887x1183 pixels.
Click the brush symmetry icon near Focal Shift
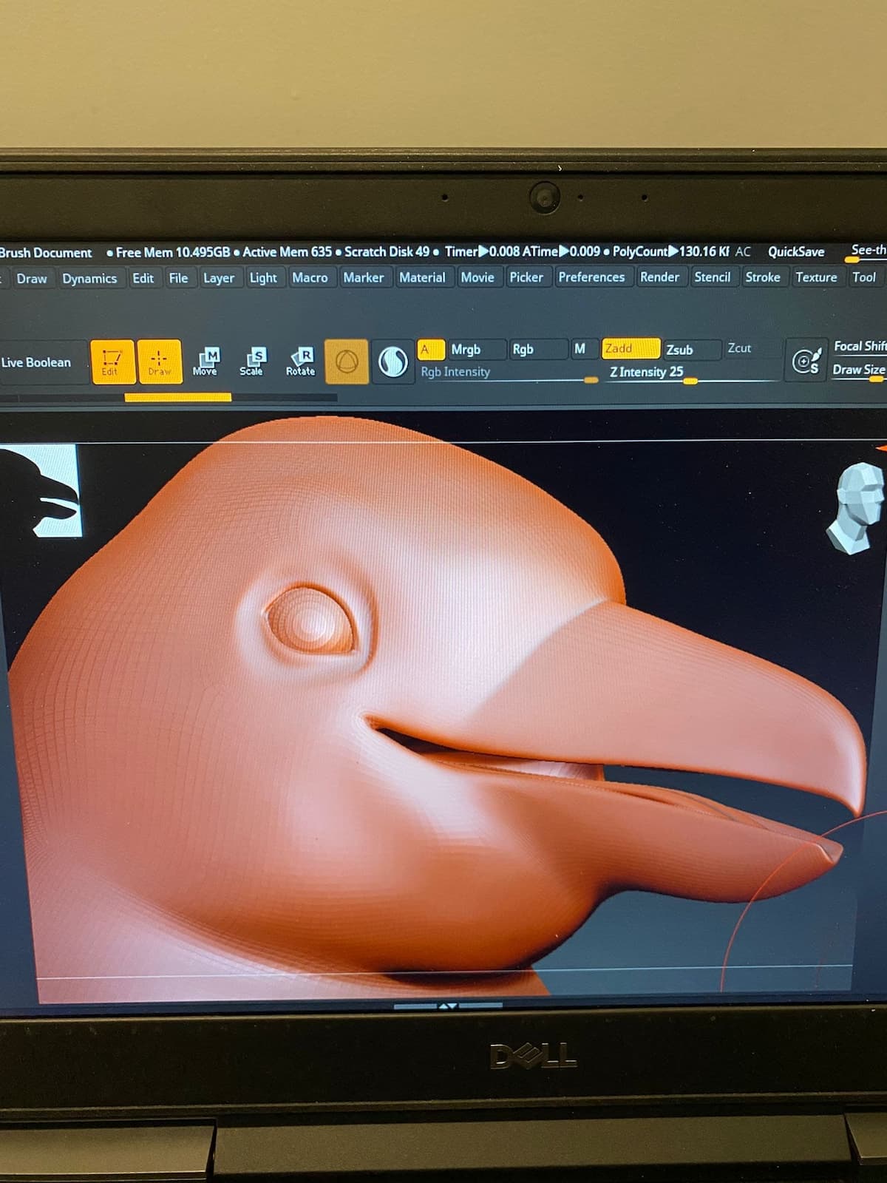(x=804, y=362)
